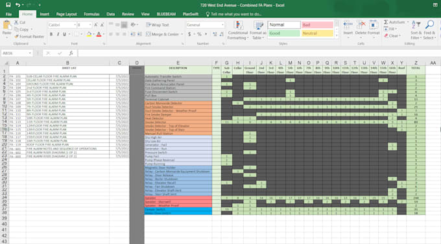Click the Format cells icon

[x=374, y=25]
